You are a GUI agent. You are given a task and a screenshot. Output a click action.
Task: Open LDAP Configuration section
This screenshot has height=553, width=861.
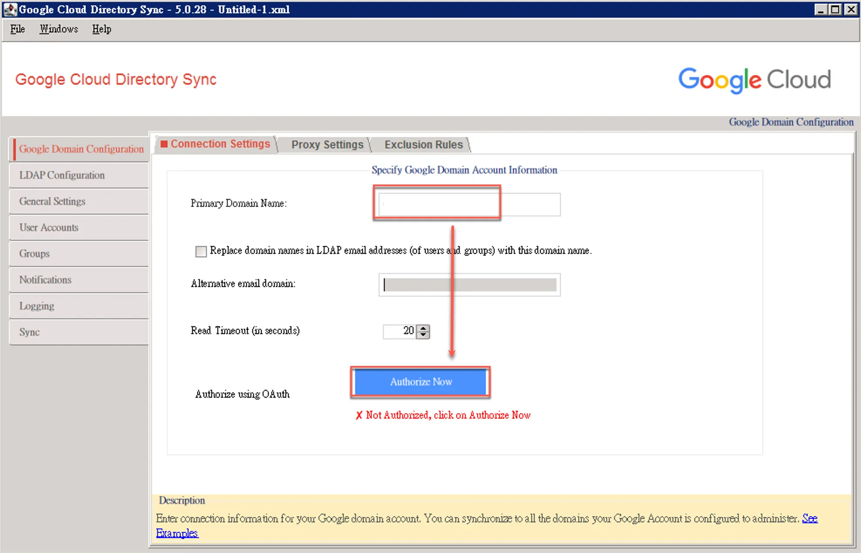(x=79, y=175)
